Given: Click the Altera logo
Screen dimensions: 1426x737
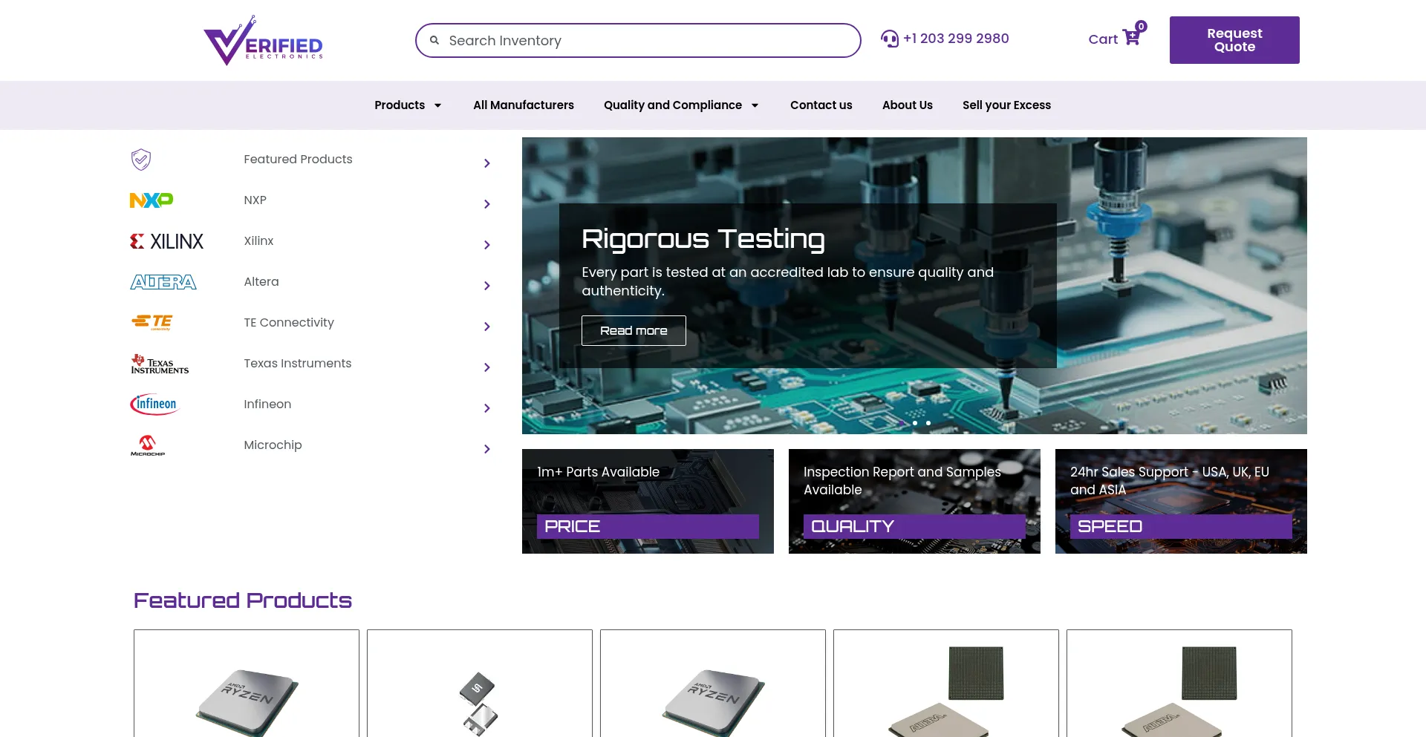Looking at the screenshot, I should 163,282.
